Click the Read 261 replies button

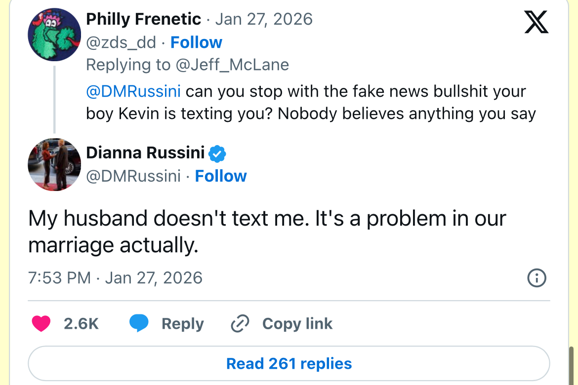point(289,364)
